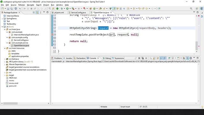Click the Run Last Tool (external tools) icon
The image size is (204, 115).
point(73,9)
